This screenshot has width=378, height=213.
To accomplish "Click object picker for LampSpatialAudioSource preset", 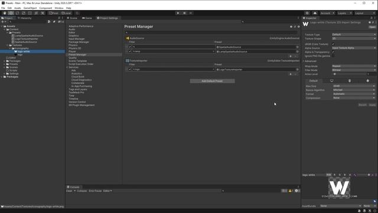I will pos(297,51).
